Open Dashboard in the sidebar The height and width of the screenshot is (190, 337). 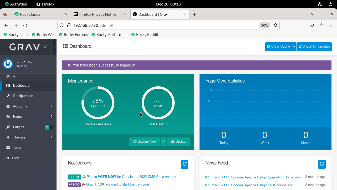coord(28,86)
